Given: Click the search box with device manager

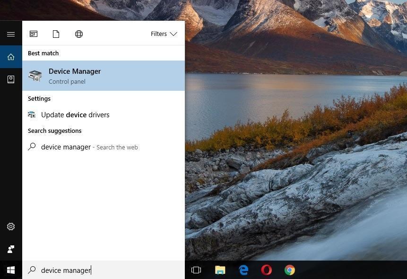Looking at the screenshot, I should tap(104, 270).
